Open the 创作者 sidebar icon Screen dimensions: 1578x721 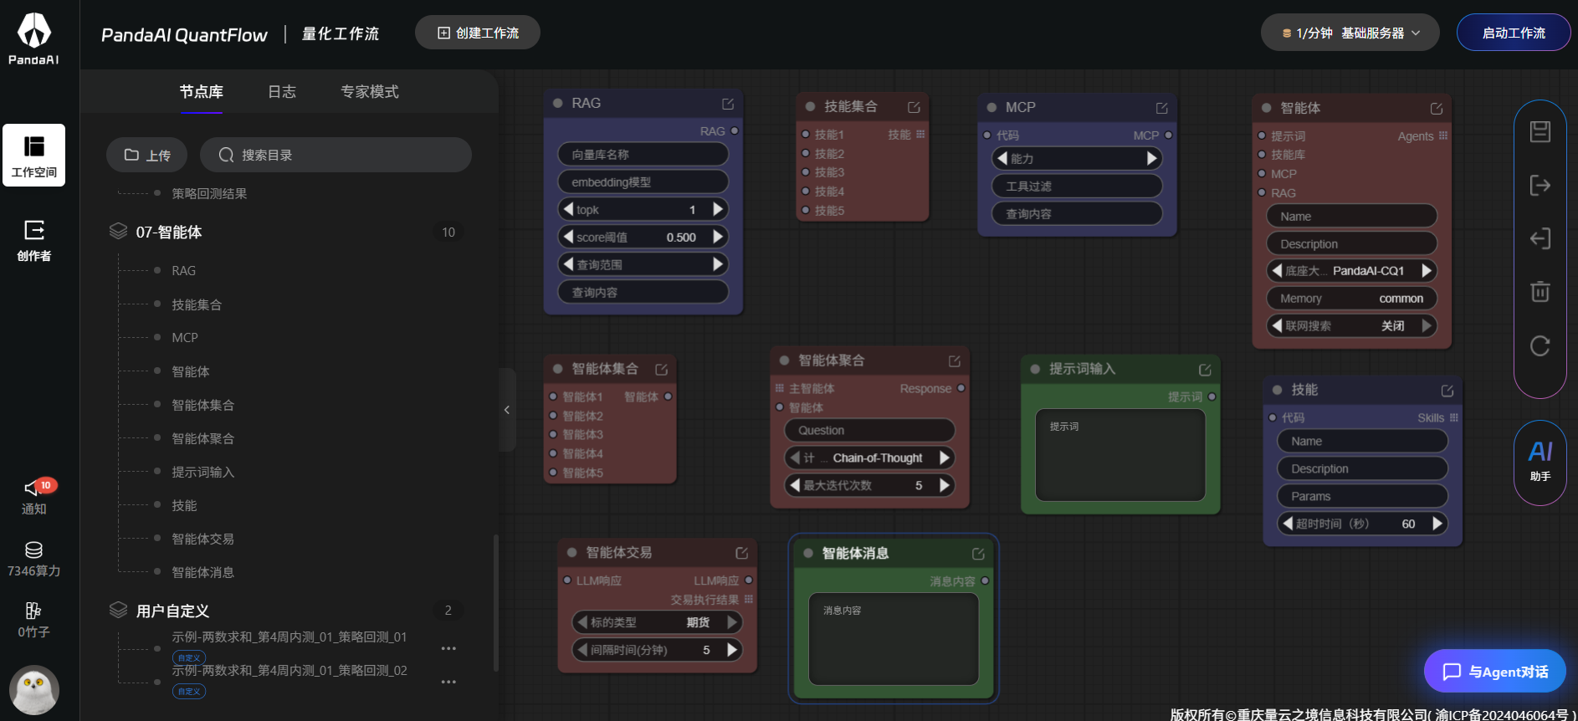34,240
